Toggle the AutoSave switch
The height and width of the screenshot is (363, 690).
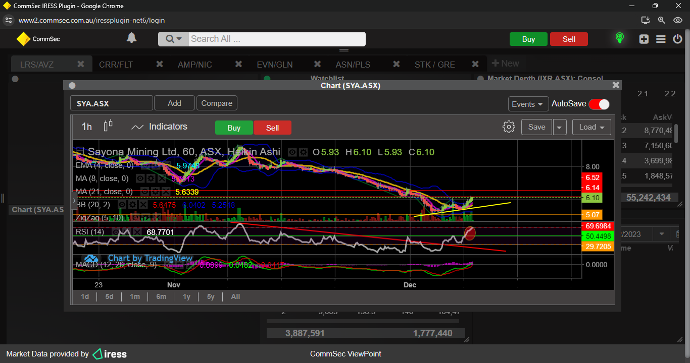pyautogui.click(x=599, y=104)
